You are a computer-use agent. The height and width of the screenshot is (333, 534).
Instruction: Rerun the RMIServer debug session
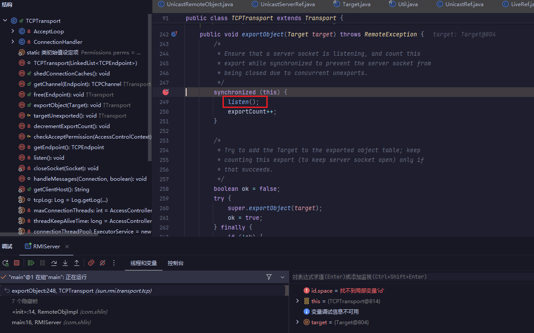pos(6,263)
